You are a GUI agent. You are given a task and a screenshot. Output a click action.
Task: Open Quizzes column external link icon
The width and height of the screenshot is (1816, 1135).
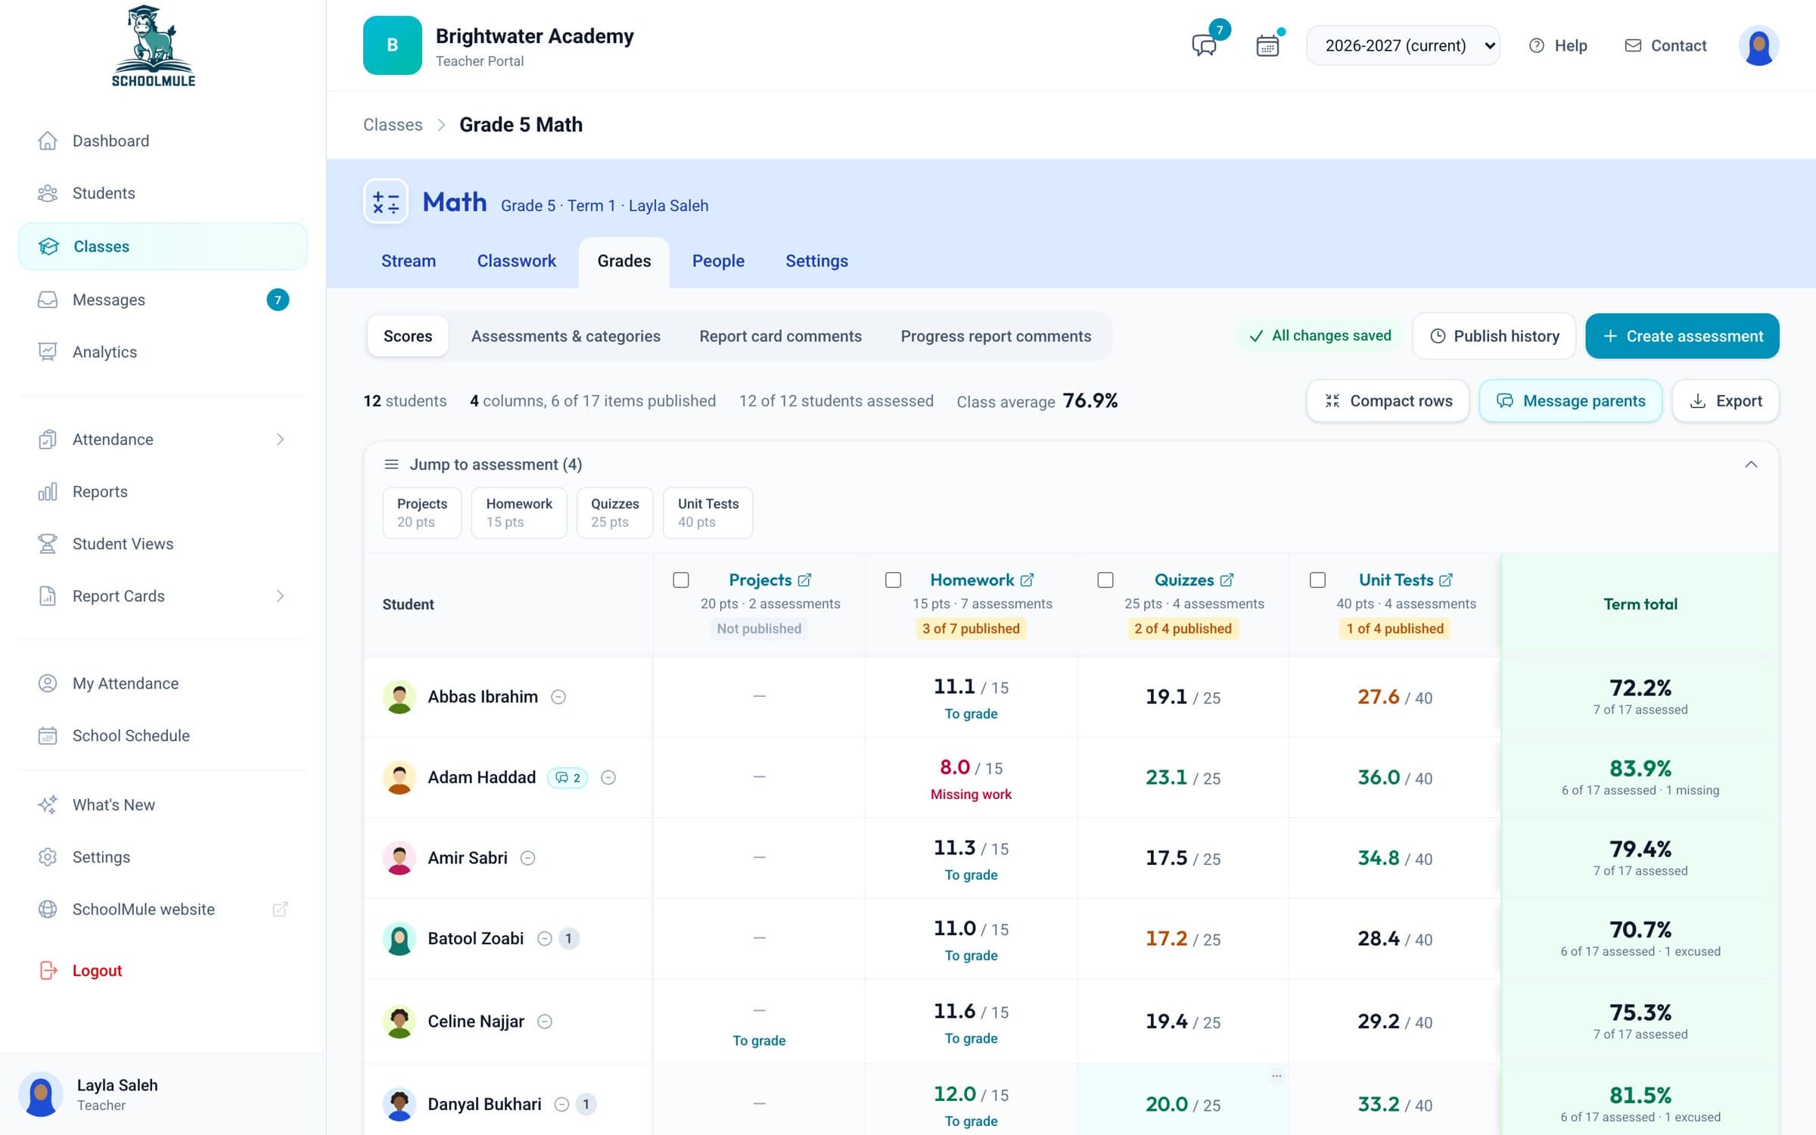1227,580
